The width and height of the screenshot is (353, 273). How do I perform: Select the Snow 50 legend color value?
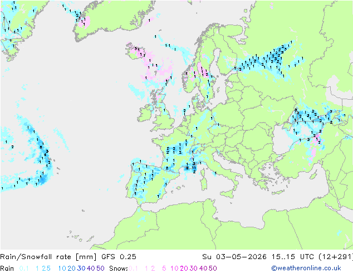pyautogui.click(x=213, y=269)
